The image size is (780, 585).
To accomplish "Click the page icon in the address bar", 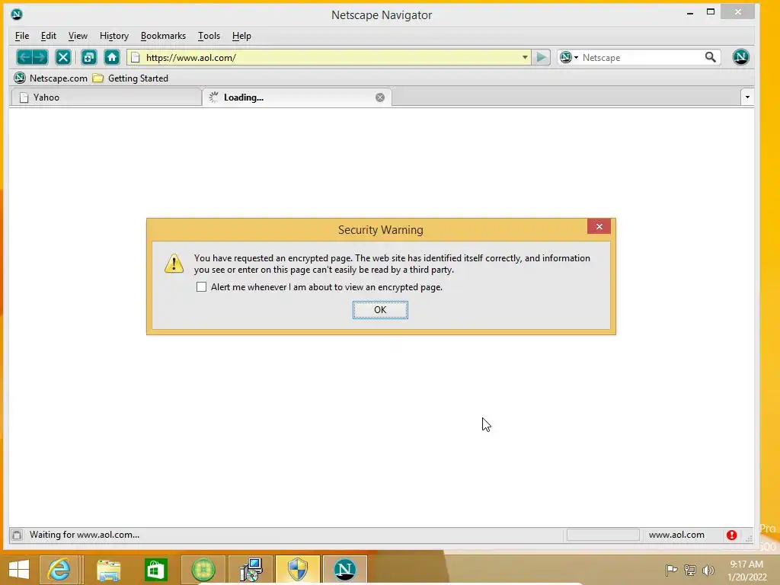I will (x=136, y=58).
